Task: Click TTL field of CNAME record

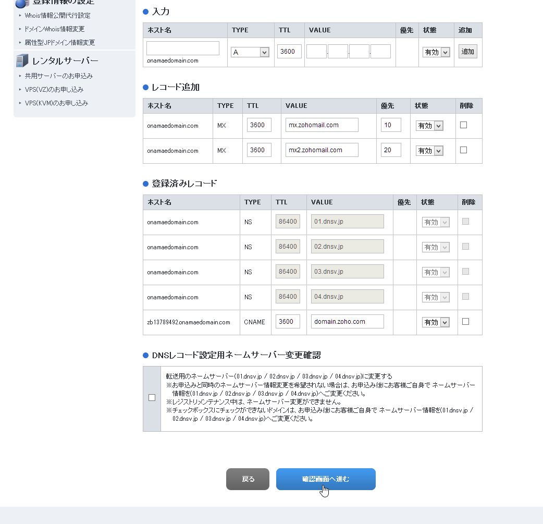Action: pyautogui.click(x=288, y=322)
